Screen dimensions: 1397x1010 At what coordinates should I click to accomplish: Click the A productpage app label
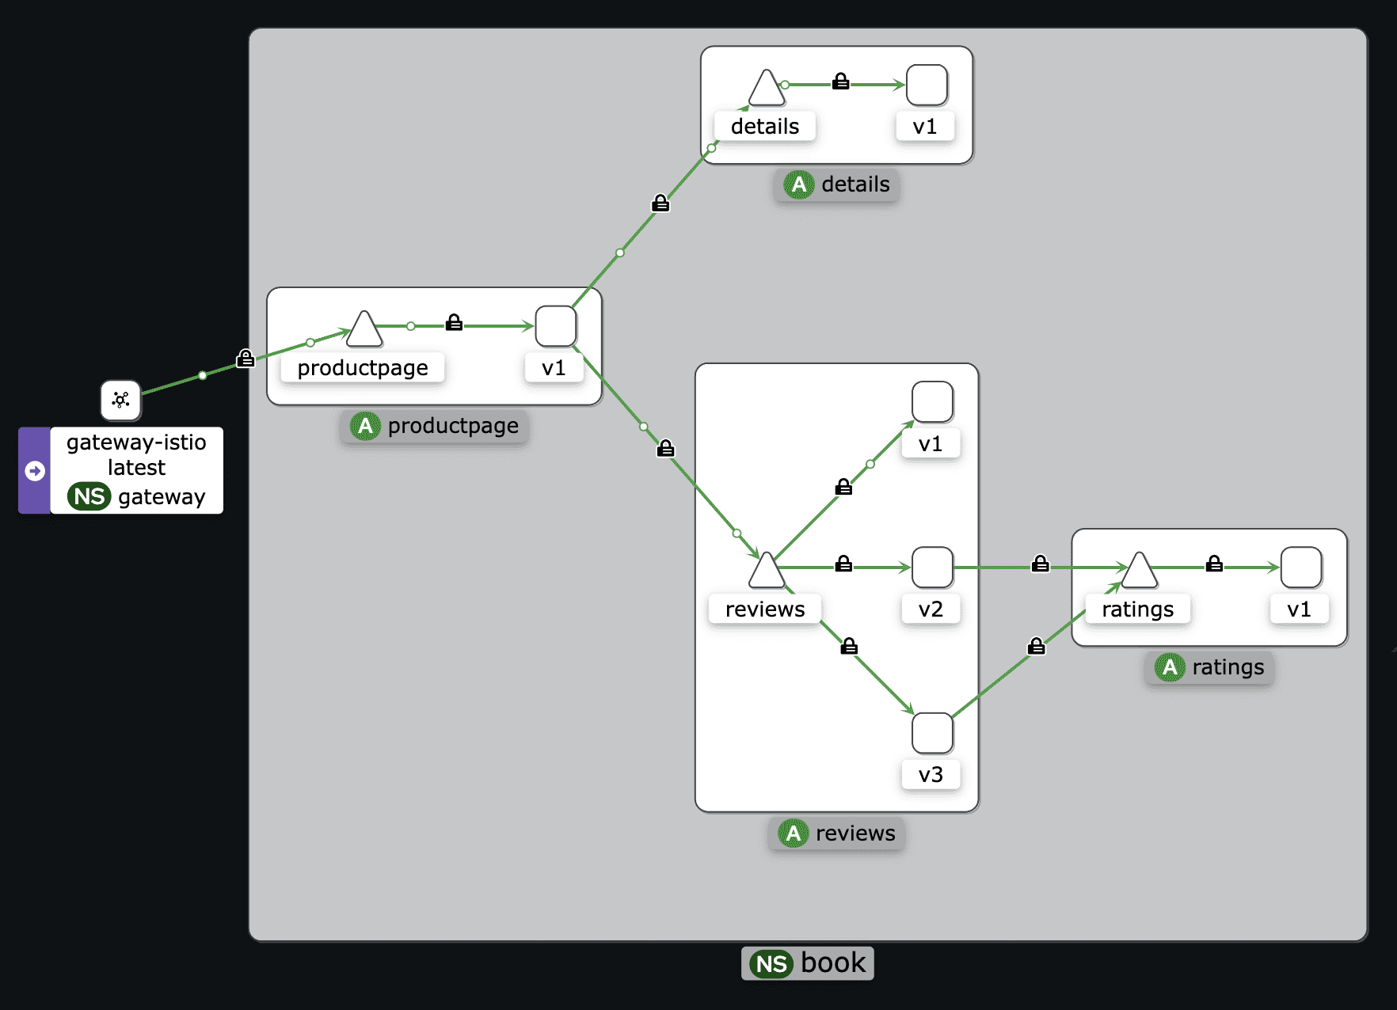tap(435, 426)
